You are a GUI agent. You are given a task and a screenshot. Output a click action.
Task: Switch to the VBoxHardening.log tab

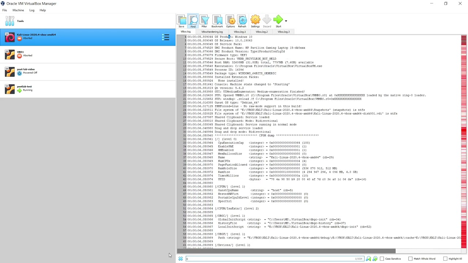212,32
